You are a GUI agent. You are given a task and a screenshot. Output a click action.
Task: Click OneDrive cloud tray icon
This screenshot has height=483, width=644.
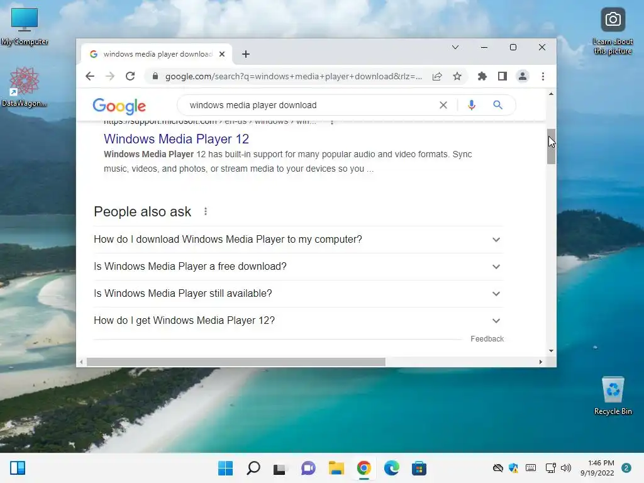498,468
